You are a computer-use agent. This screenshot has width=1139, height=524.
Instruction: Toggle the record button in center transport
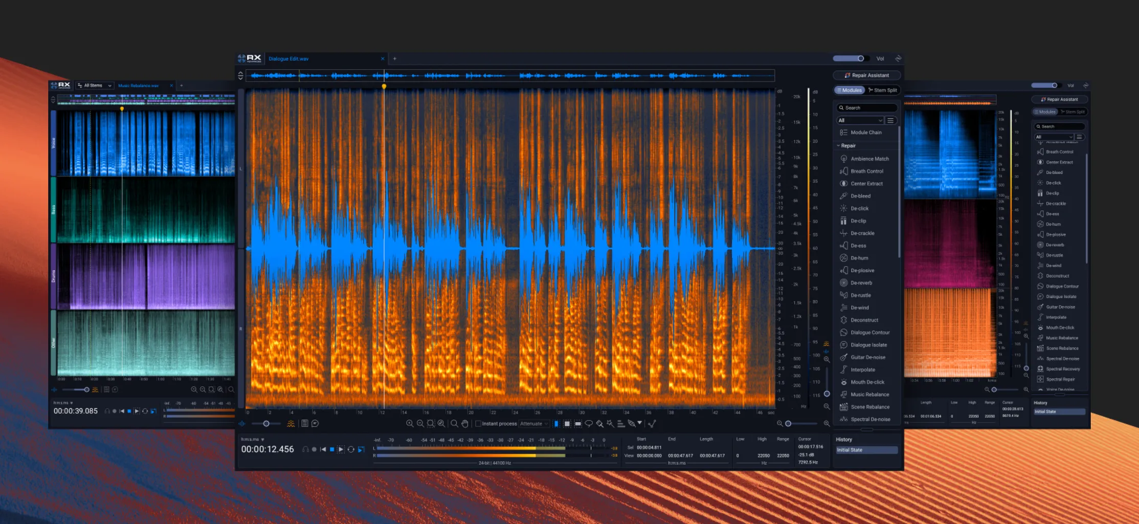[x=314, y=449]
